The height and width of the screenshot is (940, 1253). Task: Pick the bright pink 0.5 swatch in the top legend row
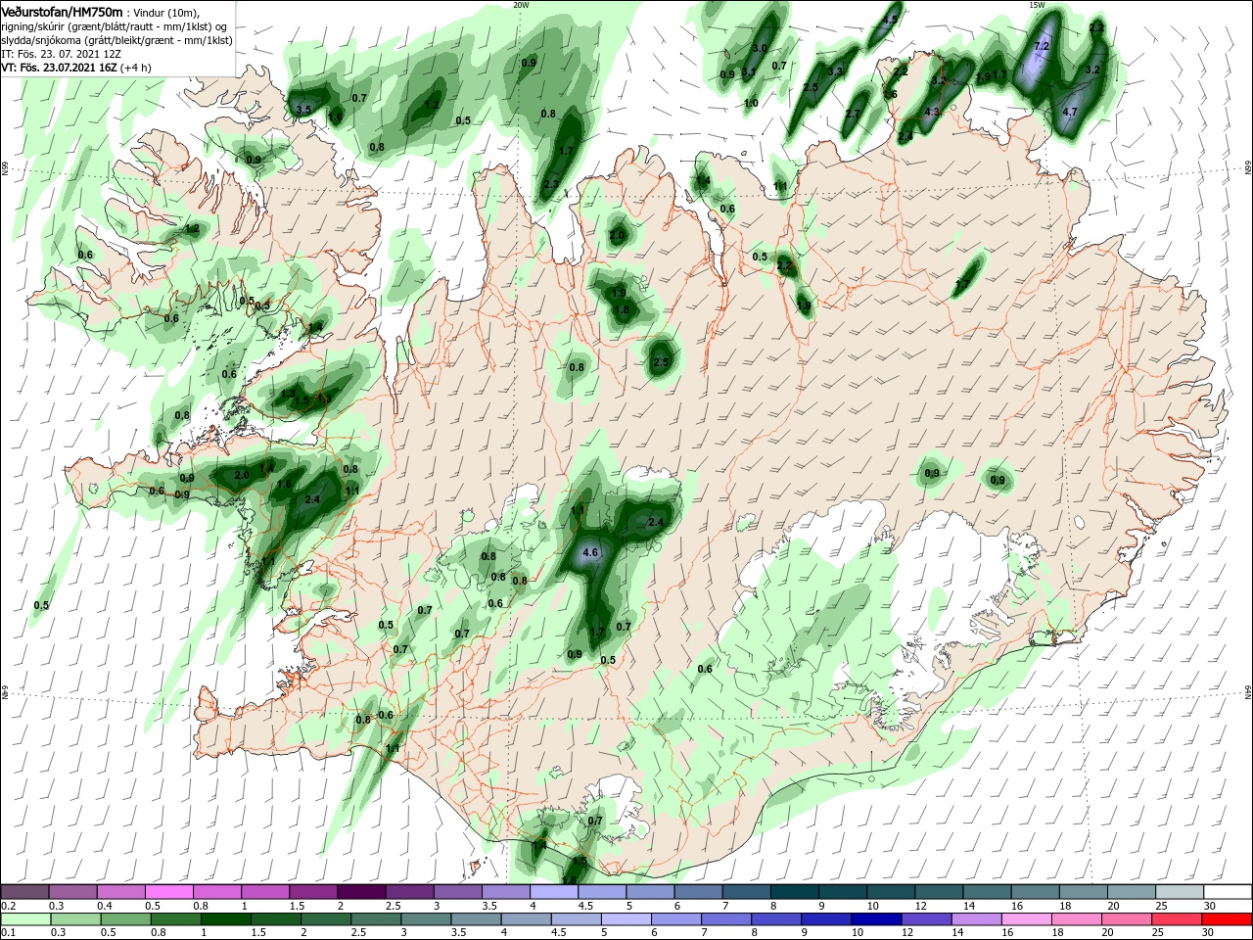(169, 890)
